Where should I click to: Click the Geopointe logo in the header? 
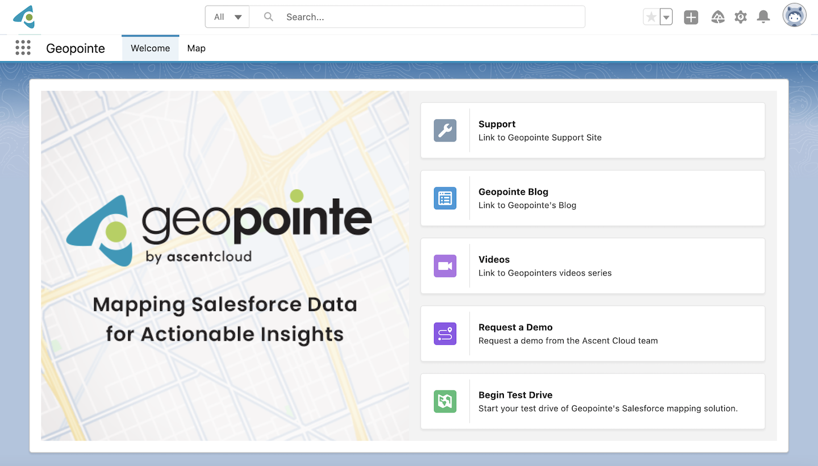click(x=24, y=17)
